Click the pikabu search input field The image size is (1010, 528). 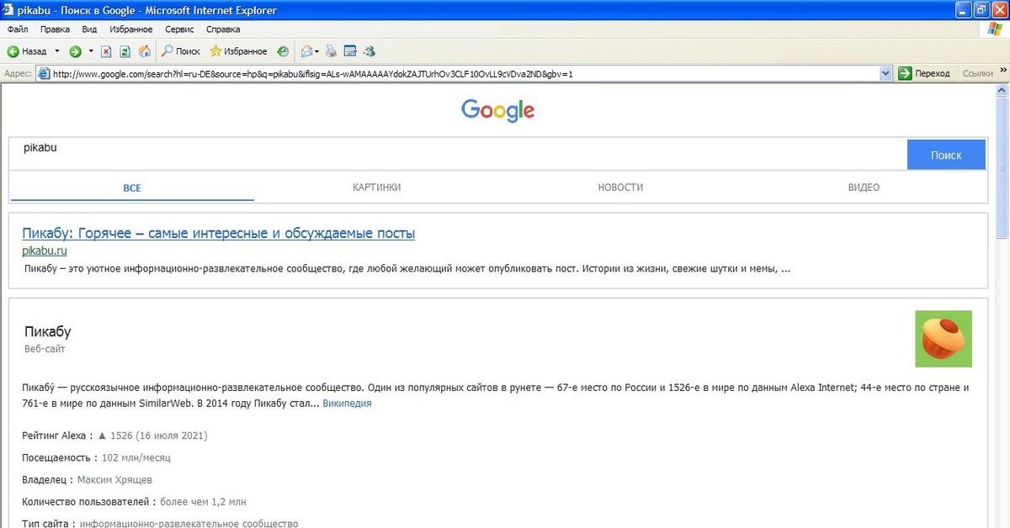point(454,154)
